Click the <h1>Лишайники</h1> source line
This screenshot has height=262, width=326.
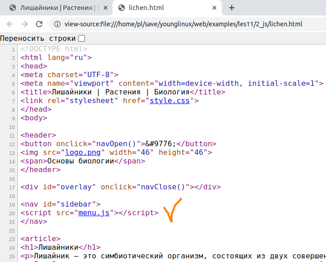click(x=61, y=247)
